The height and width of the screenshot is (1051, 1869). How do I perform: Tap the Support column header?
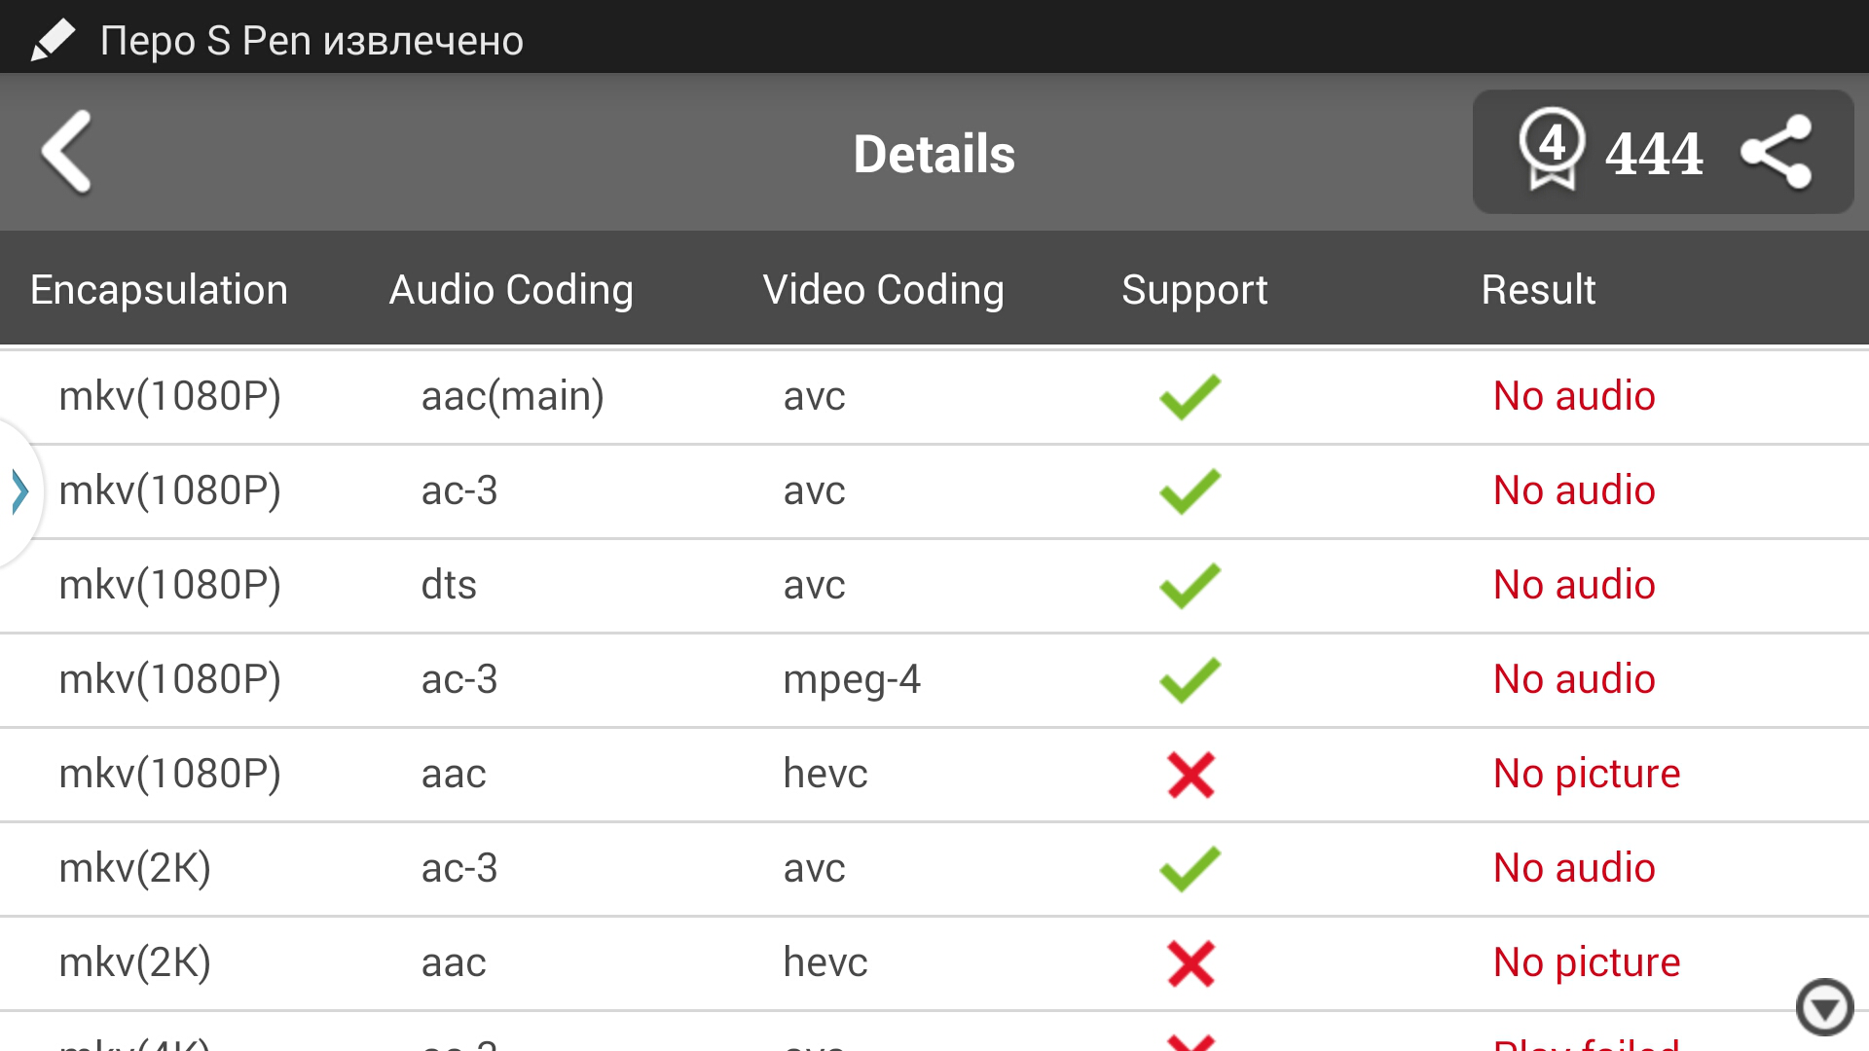[x=1194, y=290]
